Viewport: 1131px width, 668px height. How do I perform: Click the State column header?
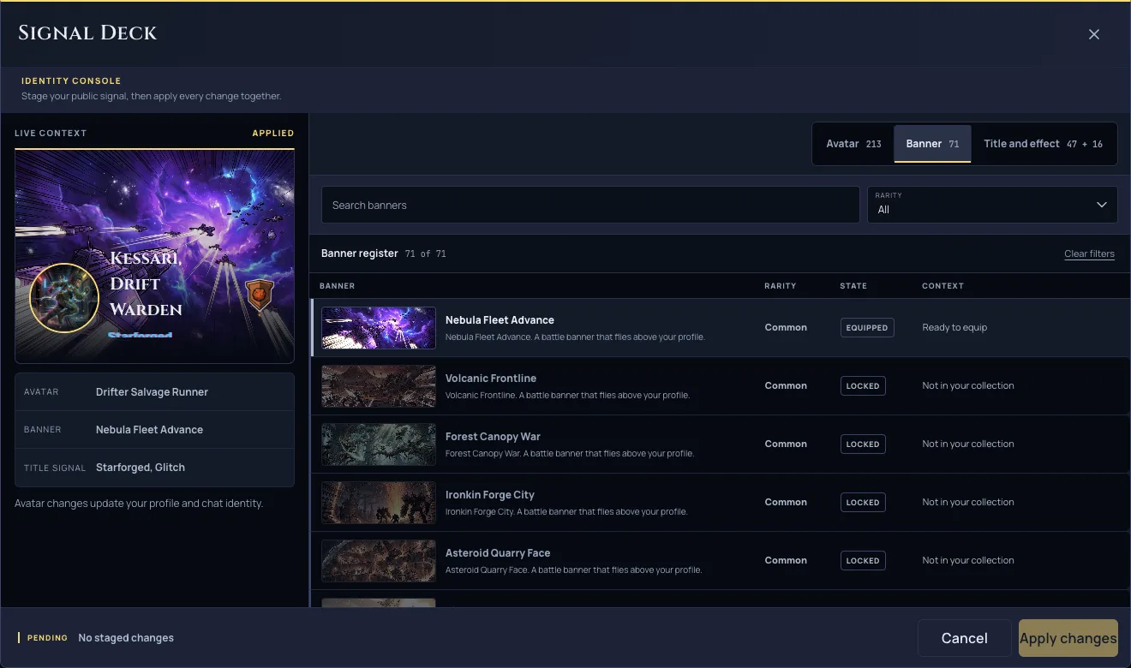pyautogui.click(x=853, y=286)
